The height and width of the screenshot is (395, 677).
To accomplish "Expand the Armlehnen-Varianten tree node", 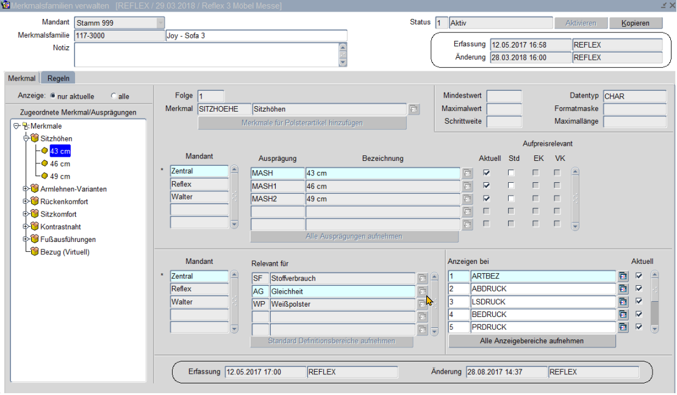I will point(26,189).
